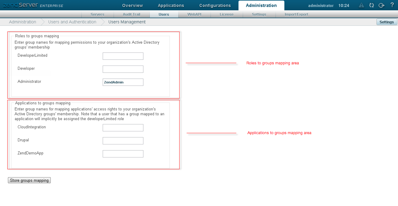Click the restart refresh arrows icon
Screen dimensions: 398x206
tap(371, 5)
